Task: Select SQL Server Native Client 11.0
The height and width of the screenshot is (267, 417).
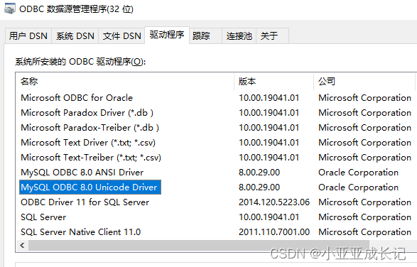Action: pos(80,232)
